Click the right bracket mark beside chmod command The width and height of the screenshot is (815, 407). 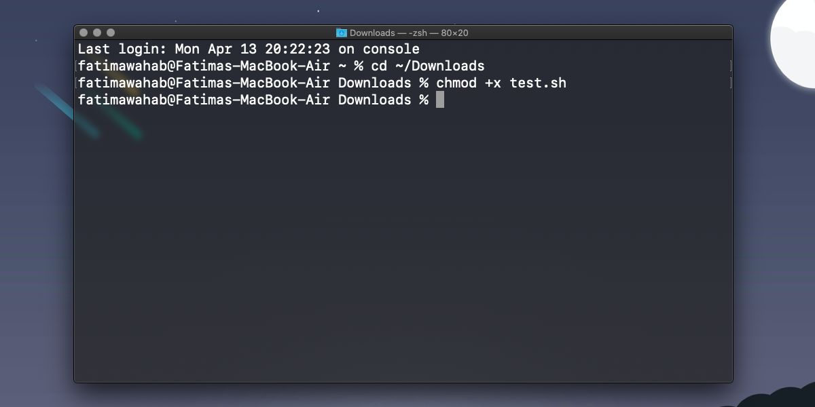(731, 83)
